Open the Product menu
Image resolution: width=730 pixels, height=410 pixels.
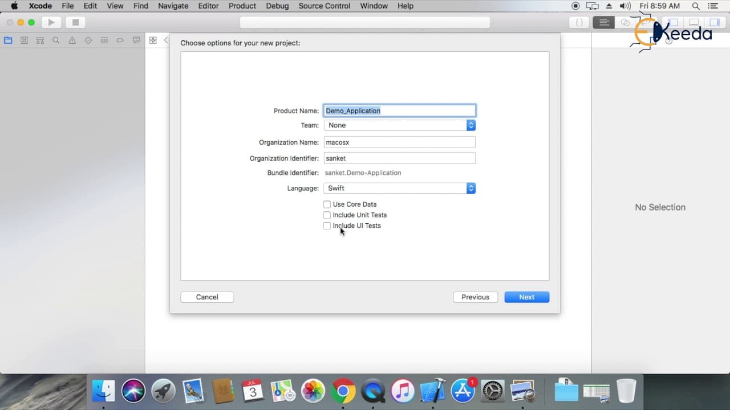pyautogui.click(x=242, y=6)
